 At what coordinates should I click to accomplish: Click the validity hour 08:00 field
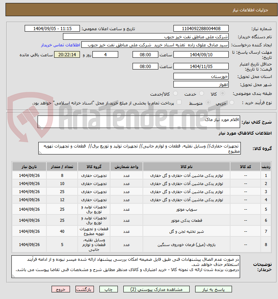click(145, 66)
